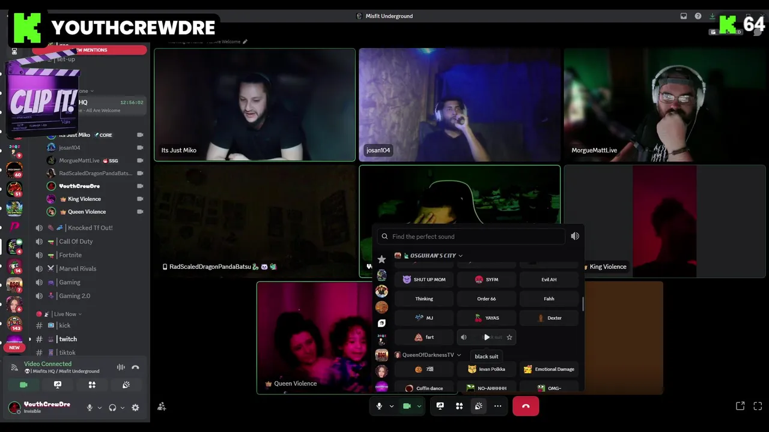The height and width of the screenshot is (432, 769).
Task: Open pop out window icon
Action: pyautogui.click(x=740, y=406)
